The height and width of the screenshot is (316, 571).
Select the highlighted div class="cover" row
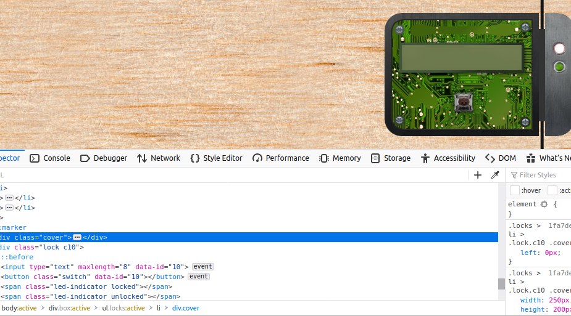click(x=249, y=237)
